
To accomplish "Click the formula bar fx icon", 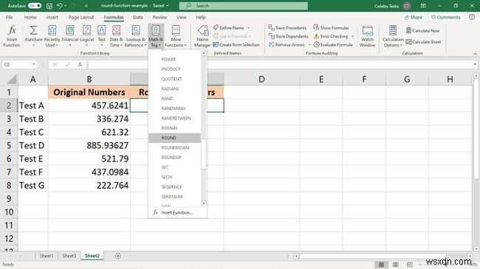I will 80,65.
